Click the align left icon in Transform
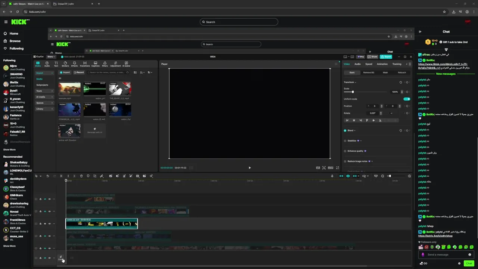 (x=347, y=120)
